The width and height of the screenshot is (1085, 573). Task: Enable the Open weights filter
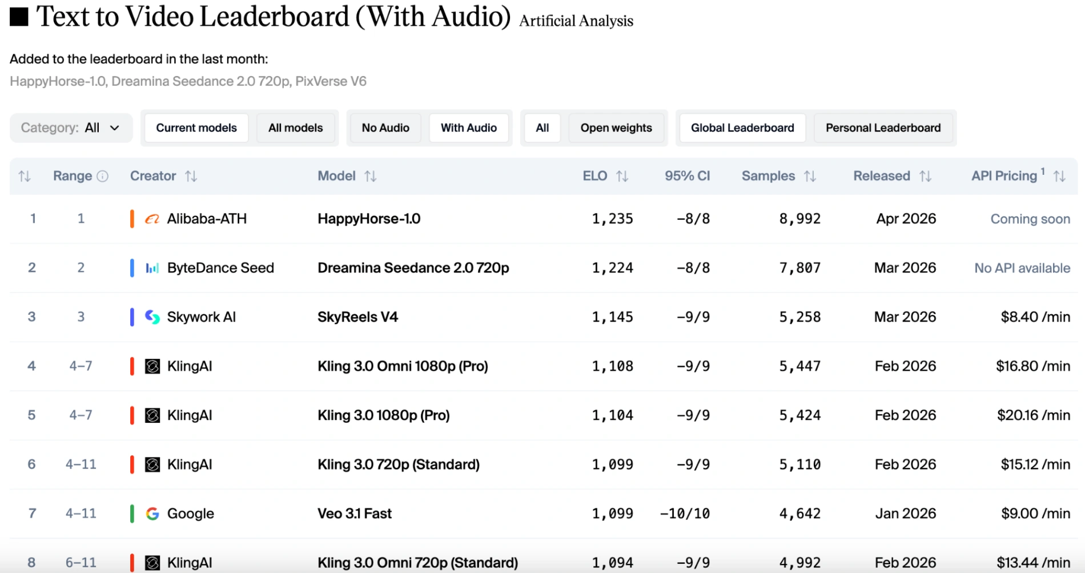(x=616, y=128)
